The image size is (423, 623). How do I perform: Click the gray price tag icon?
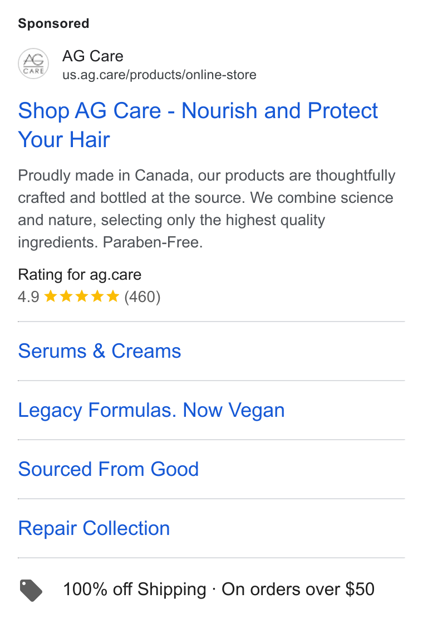pos(31,590)
